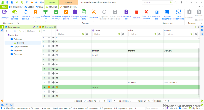Open Закладки dropdown arrow
This screenshot has width=204, height=110.
click(x=35, y=21)
